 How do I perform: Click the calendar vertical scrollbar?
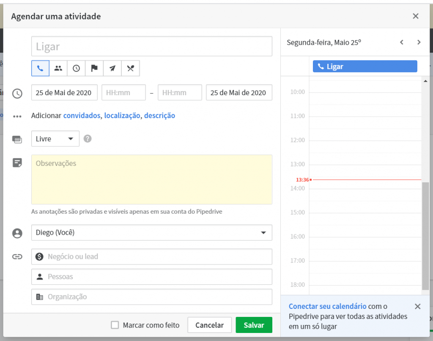[x=425, y=233]
